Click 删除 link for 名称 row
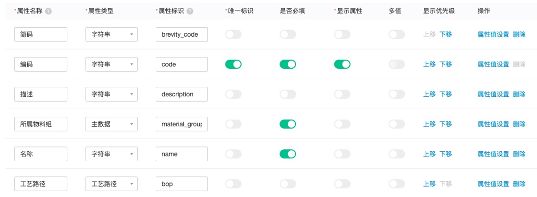Screen dimensions: 537x197 coord(519,154)
